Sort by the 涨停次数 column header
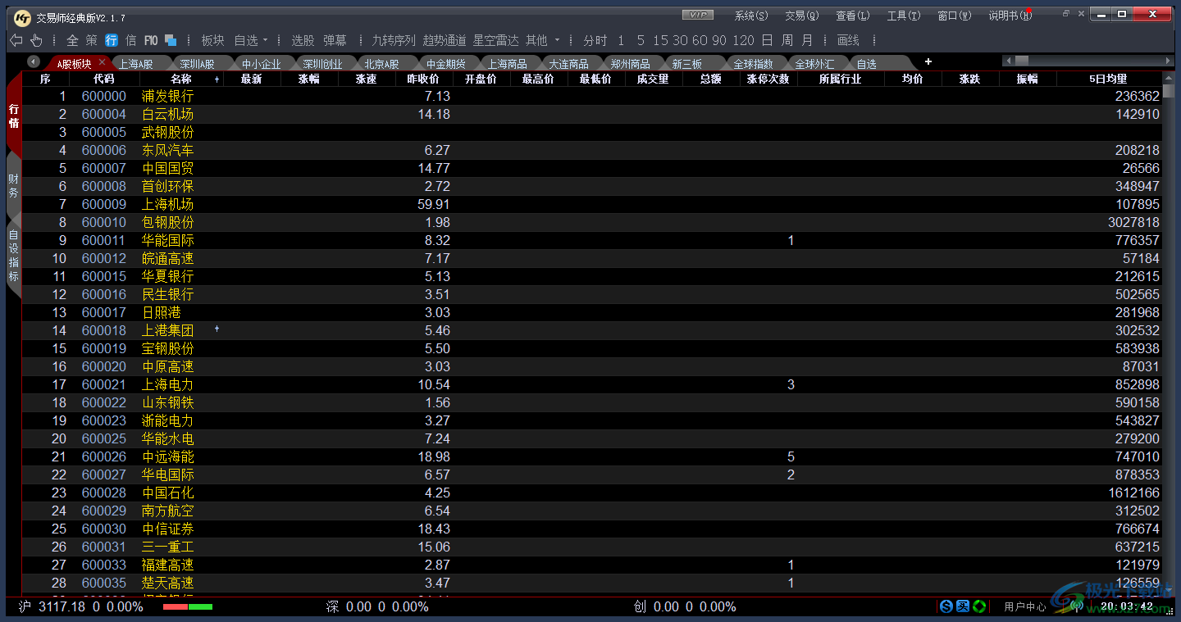The width and height of the screenshot is (1181, 622). (768, 79)
